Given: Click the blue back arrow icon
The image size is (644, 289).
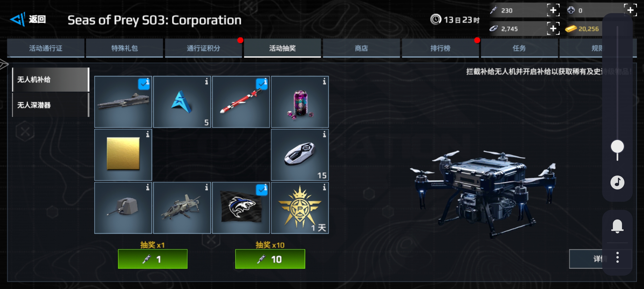Looking at the screenshot, I should (18, 19).
